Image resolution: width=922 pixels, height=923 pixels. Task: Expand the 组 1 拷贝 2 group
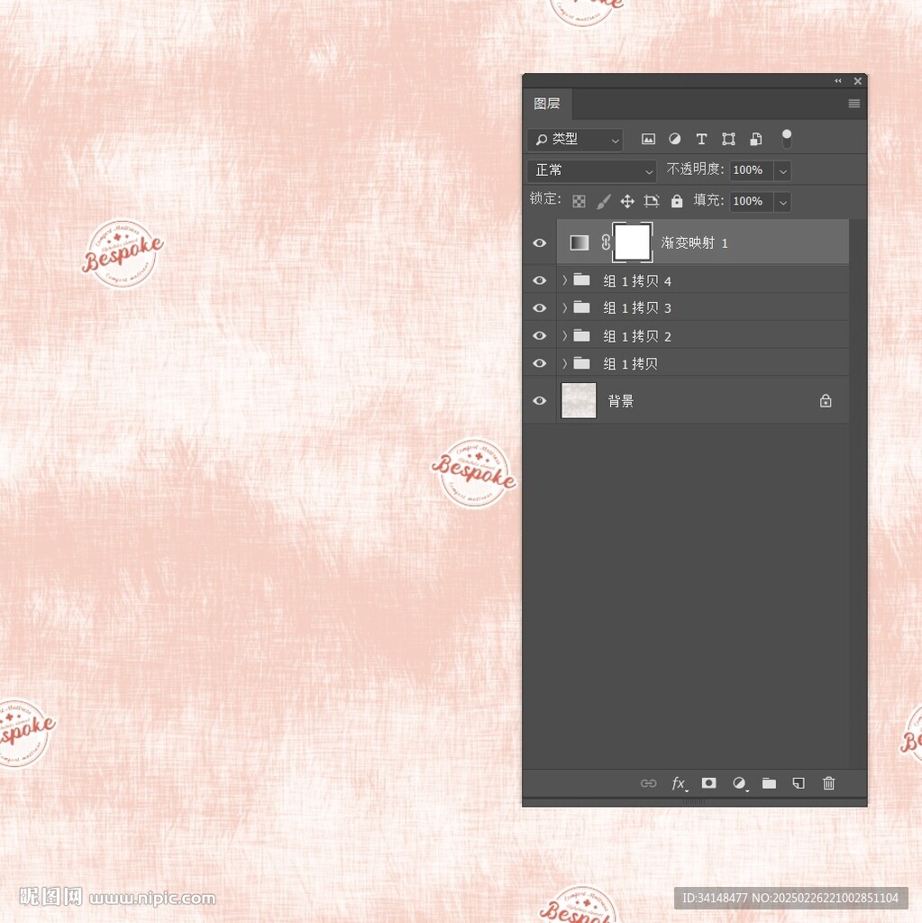564,335
